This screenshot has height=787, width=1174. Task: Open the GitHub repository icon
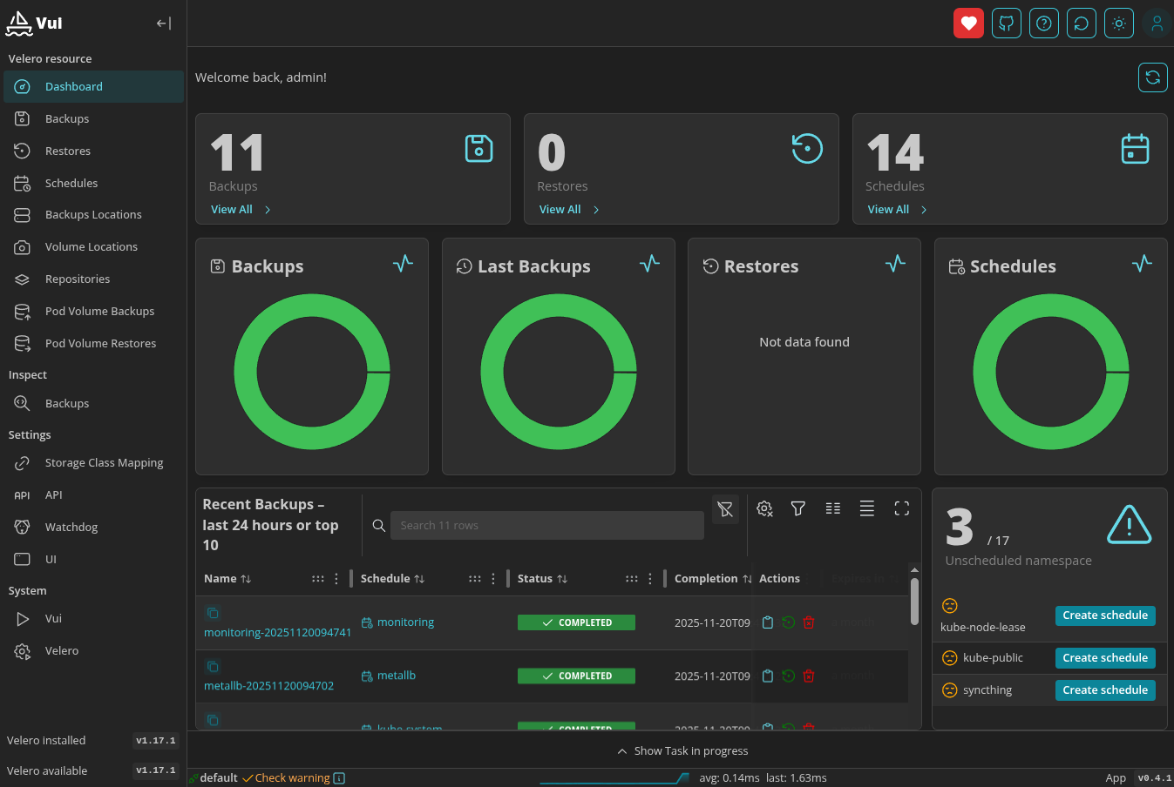pyautogui.click(x=1006, y=24)
